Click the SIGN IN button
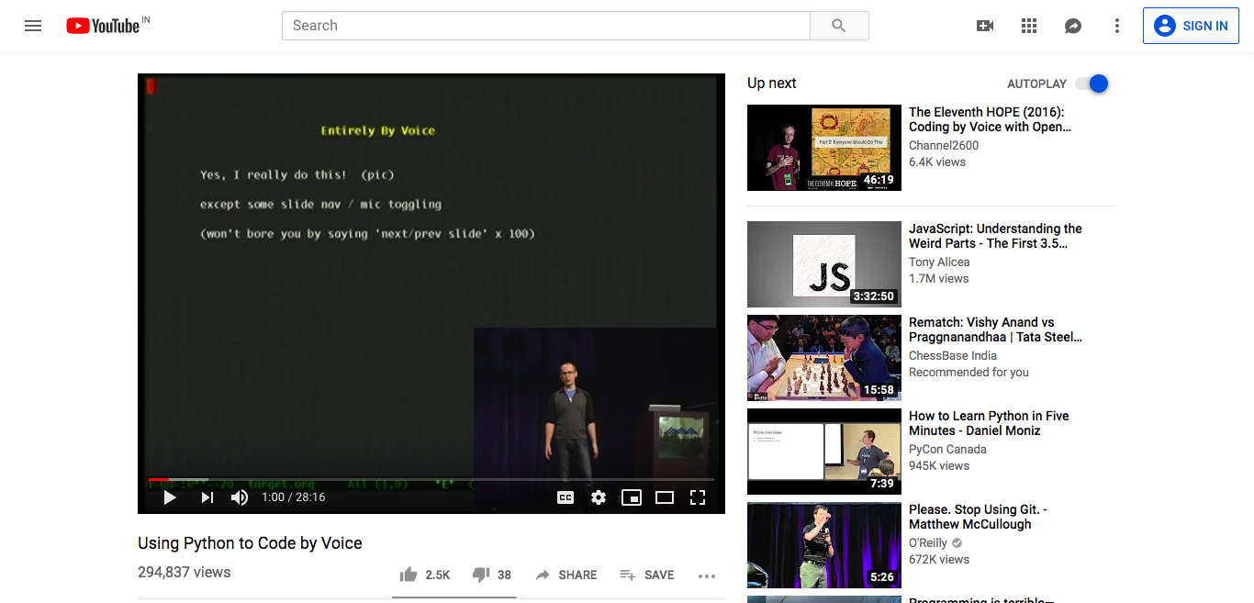The width and height of the screenshot is (1254, 603). click(1192, 26)
